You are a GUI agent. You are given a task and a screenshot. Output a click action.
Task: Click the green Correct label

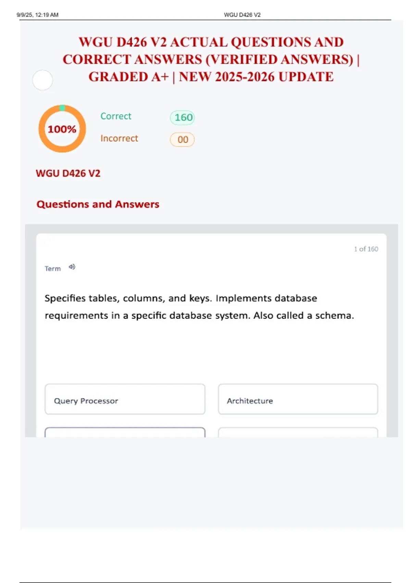click(116, 116)
